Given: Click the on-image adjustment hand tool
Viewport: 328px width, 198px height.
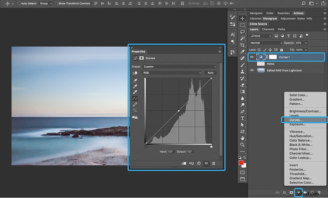Looking at the screenshot, I should point(135,73).
